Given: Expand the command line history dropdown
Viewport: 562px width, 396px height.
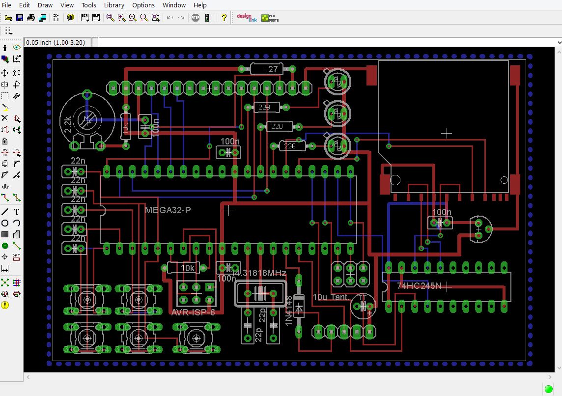Looking at the screenshot, I should coord(559,43).
